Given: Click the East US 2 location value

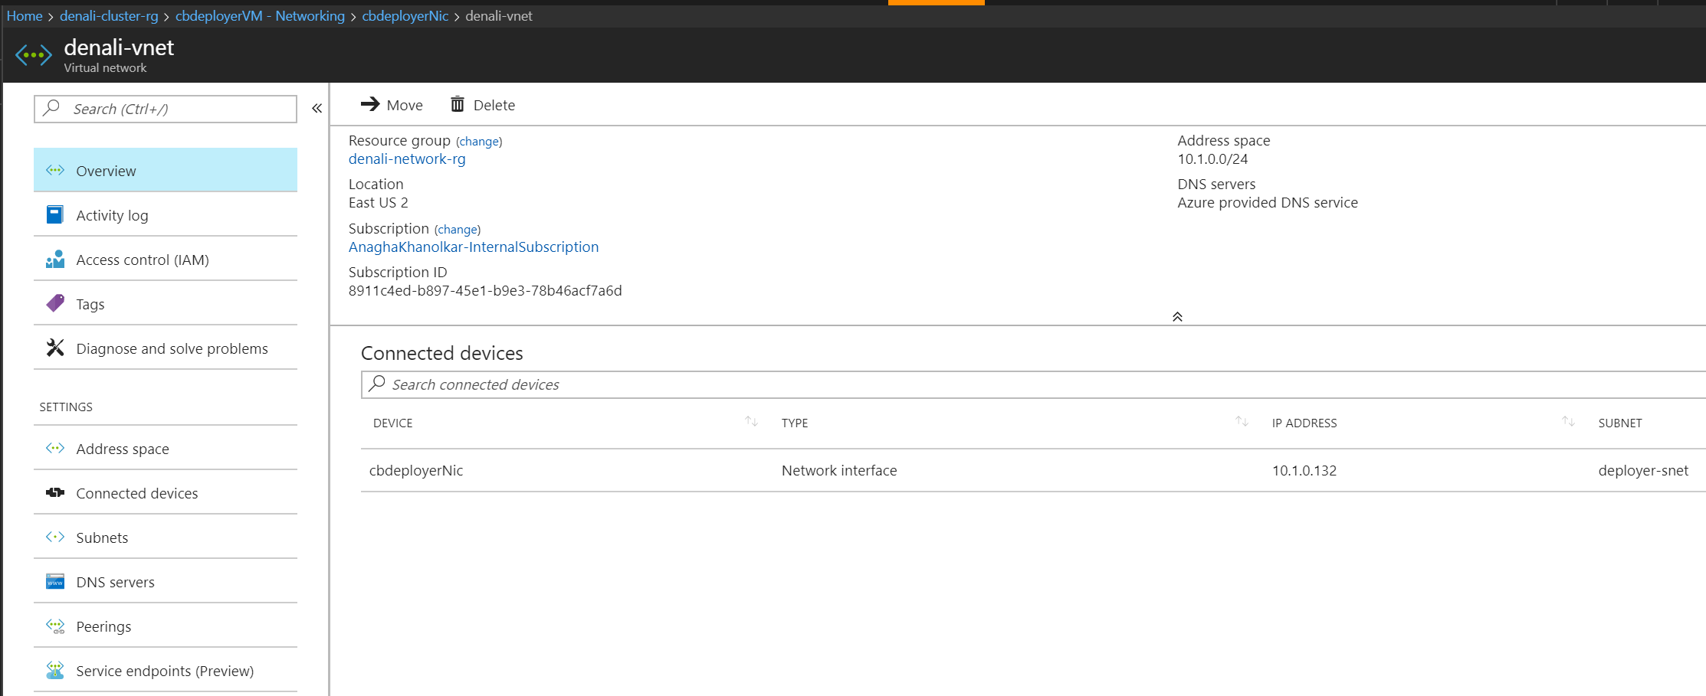Looking at the screenshot, I should 379,202.
